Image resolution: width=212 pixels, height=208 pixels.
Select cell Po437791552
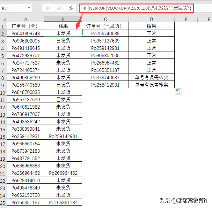coord(26,158)
